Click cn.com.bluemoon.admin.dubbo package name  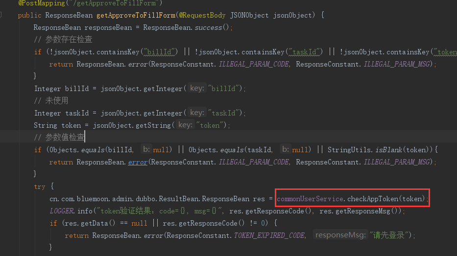[103, 199]
